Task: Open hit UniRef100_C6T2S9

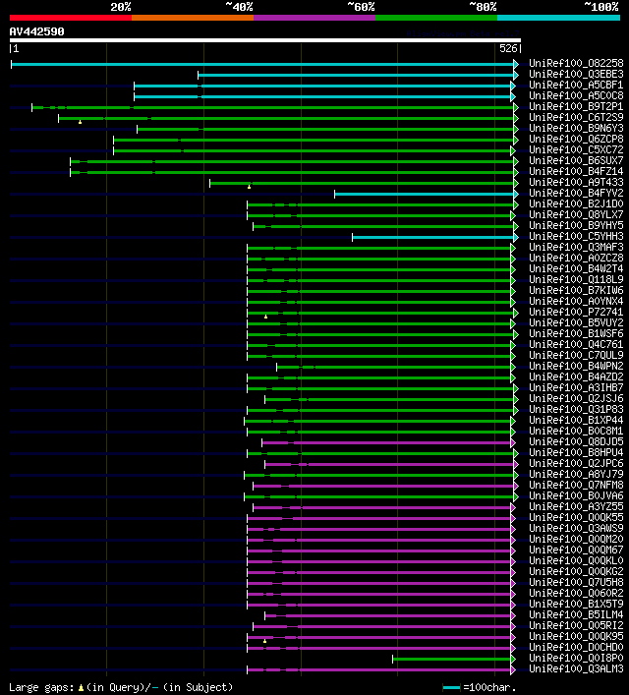Action: tap(576, 117)
